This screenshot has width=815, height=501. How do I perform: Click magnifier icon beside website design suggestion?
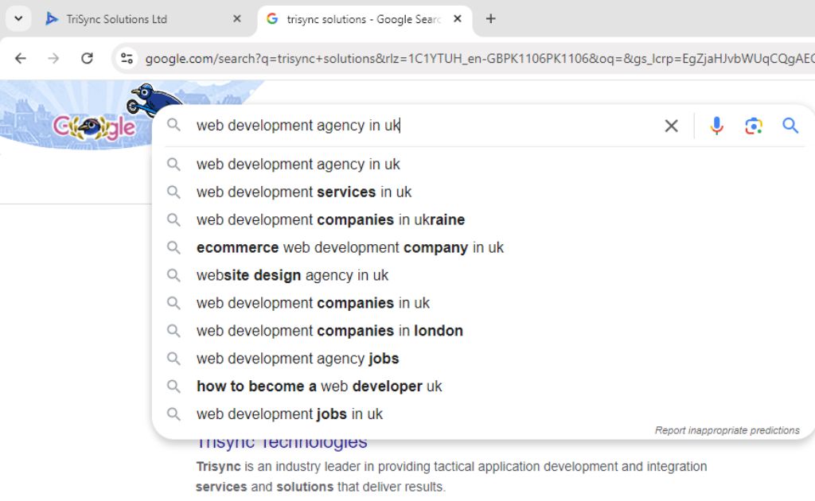click(174, 275)
